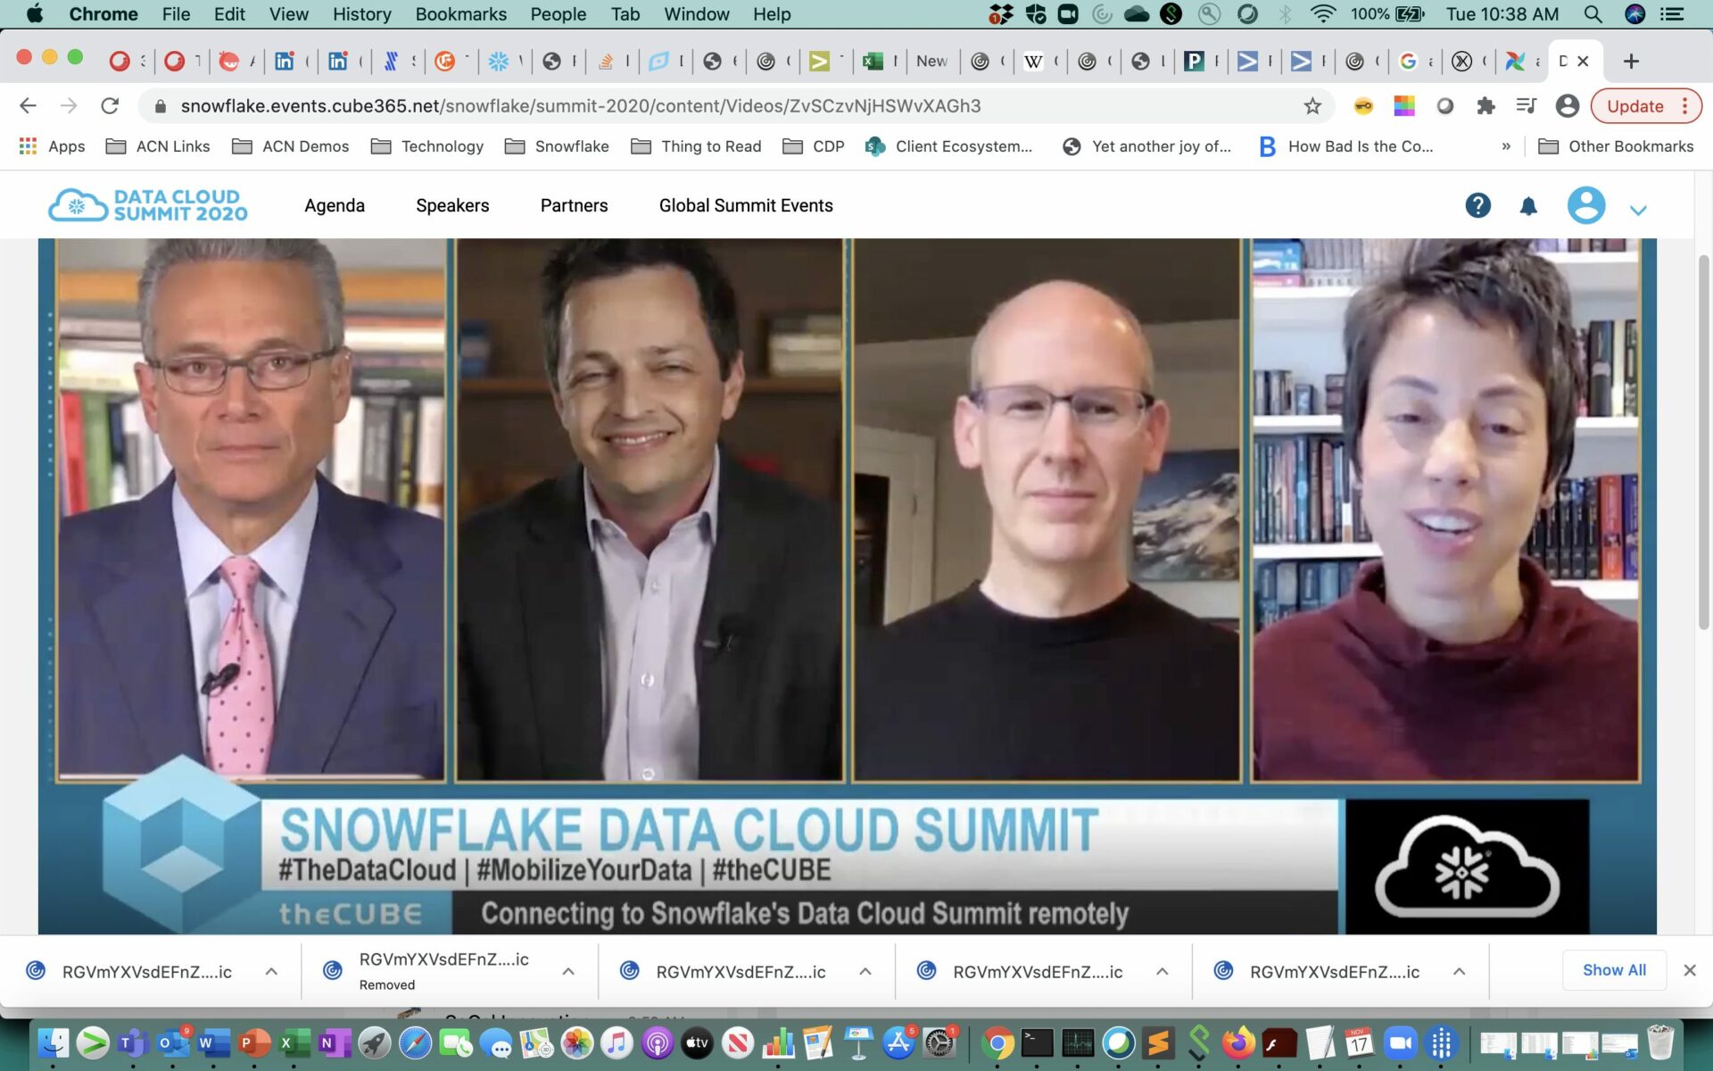Open the Chrome File menu

(x=176, y=14)
